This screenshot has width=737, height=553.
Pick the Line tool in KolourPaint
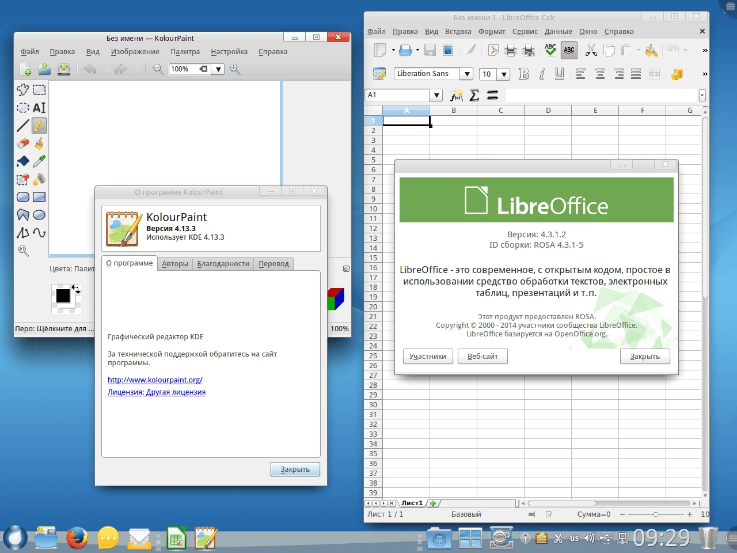[x=22, y=126]
